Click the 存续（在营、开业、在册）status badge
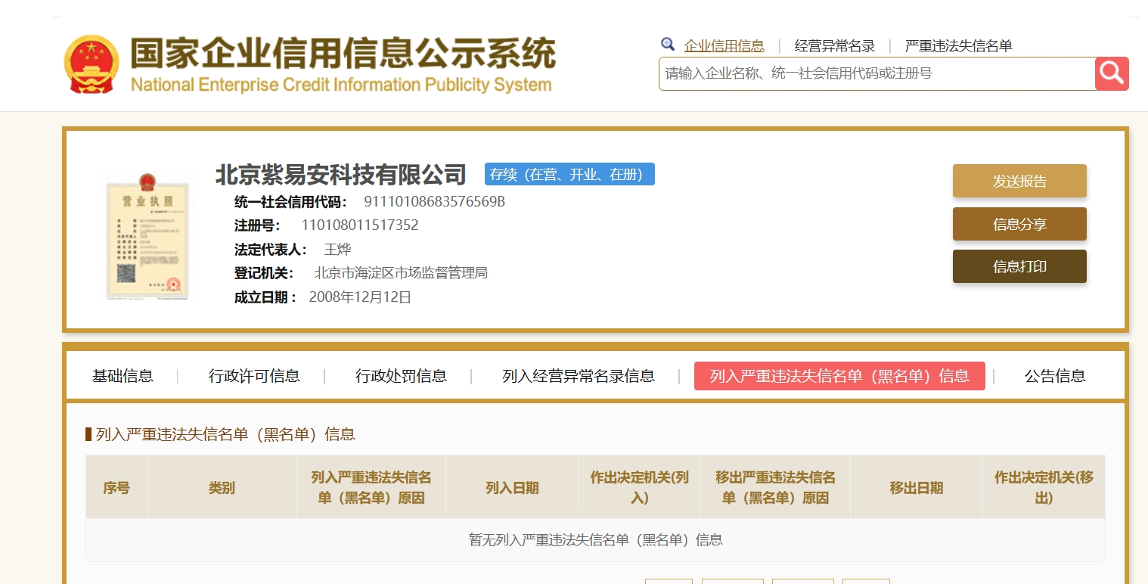Image resolution: width=1148 pixels, height=584 pixels. coord(569,174)
